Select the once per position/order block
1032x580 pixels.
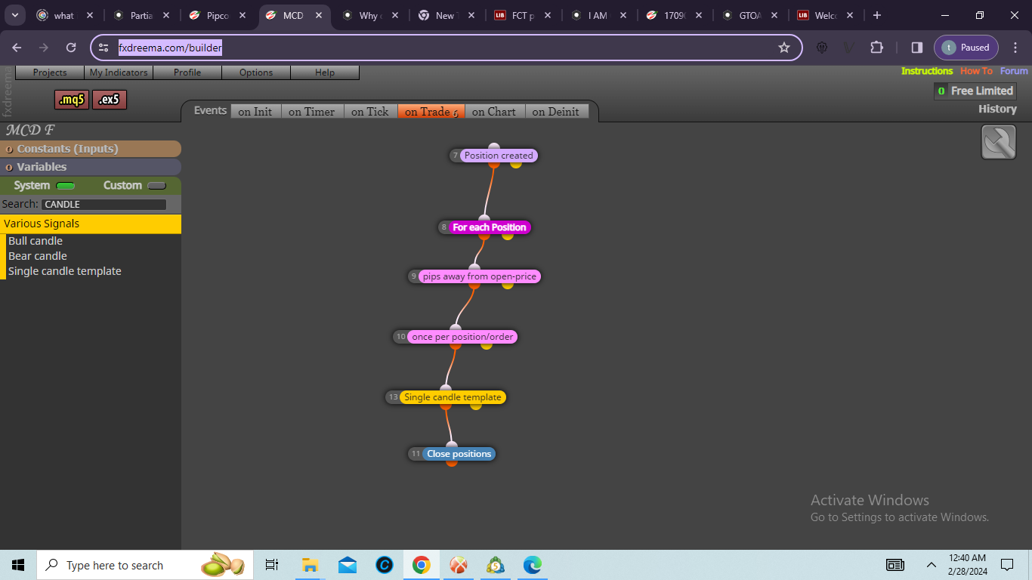click(462, 337)
